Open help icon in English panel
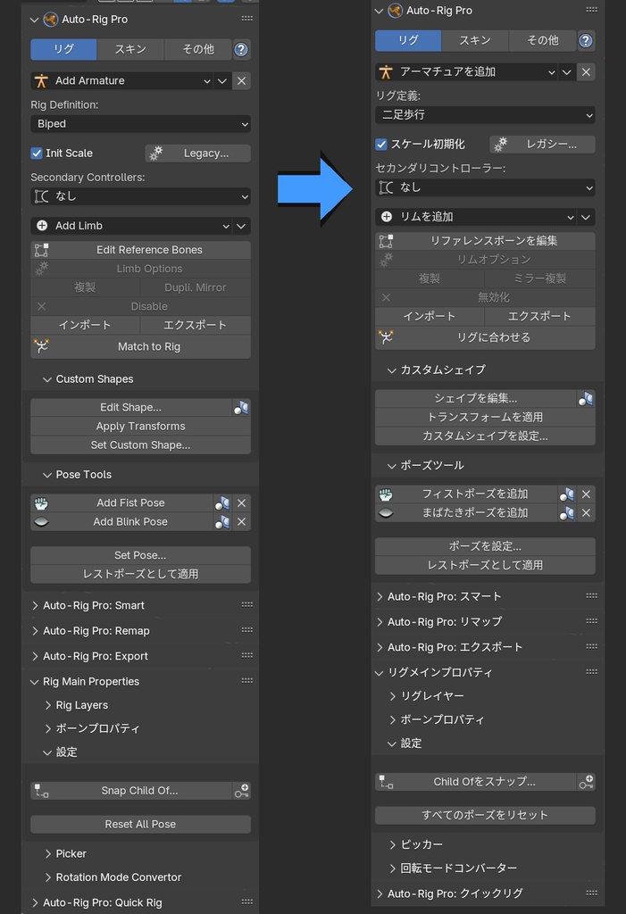Screen dimensions: 626x914 point(241,50)
